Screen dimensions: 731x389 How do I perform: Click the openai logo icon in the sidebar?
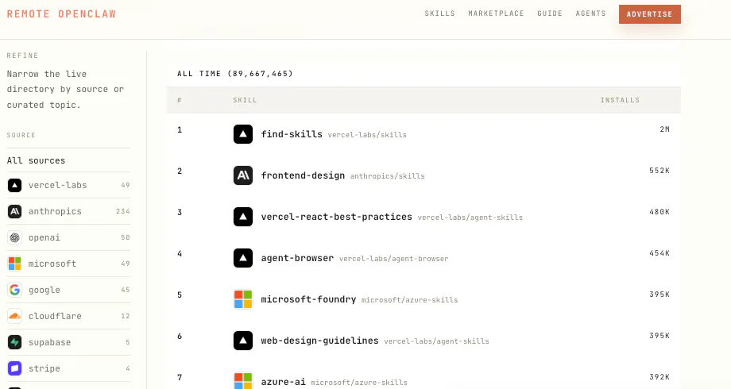(14, 237)
